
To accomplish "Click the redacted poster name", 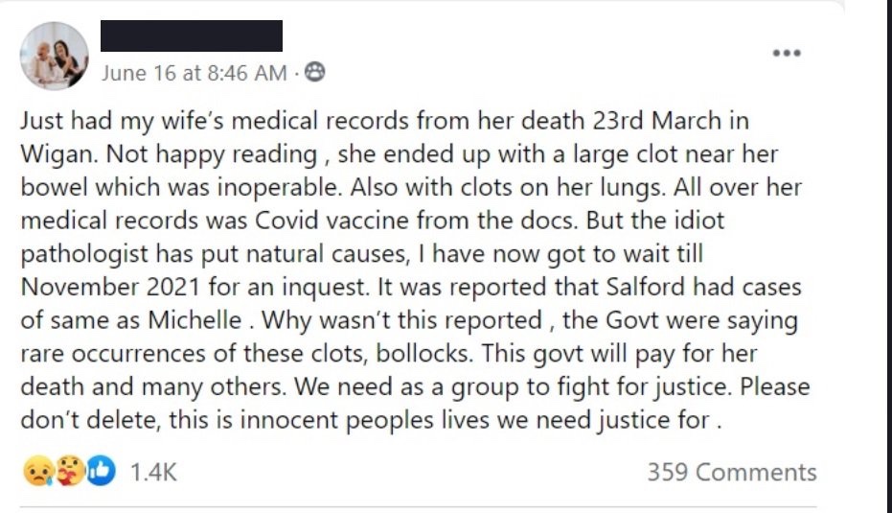I will pyautogui.click(x=192, y=35).
